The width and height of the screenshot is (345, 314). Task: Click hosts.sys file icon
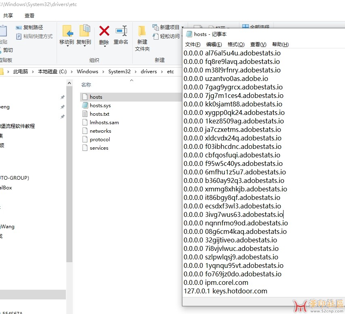(x=85, y=105)
